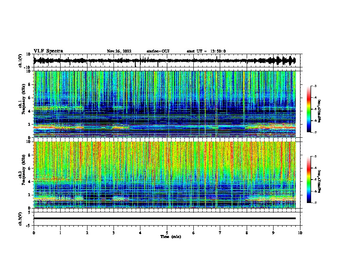Viewport: 338px width, 261px height.
Task: Click the time axis tick label "10"
Action: click(300, 233)
